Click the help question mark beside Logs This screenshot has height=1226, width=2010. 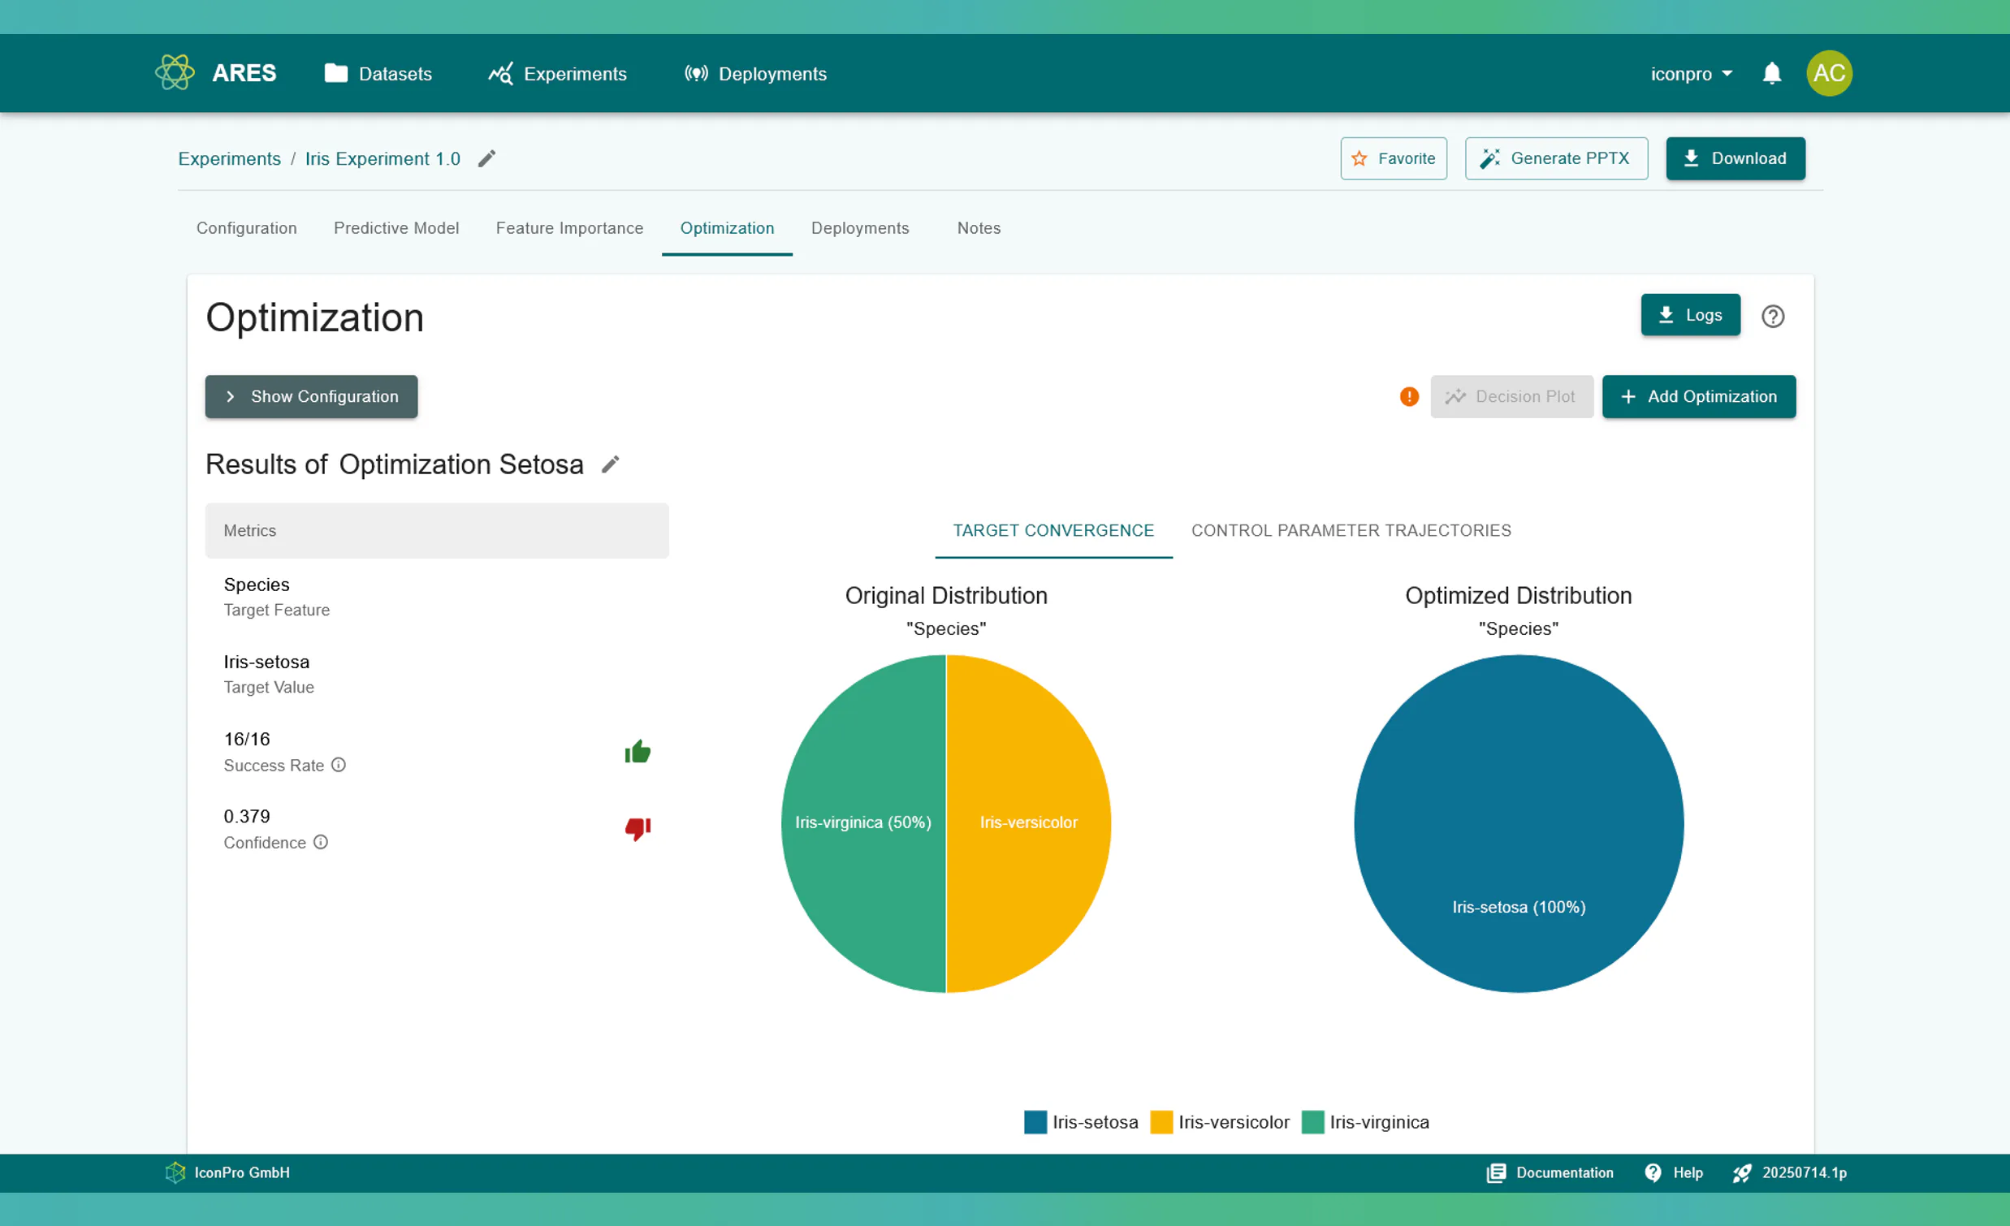click(1773, 316)
